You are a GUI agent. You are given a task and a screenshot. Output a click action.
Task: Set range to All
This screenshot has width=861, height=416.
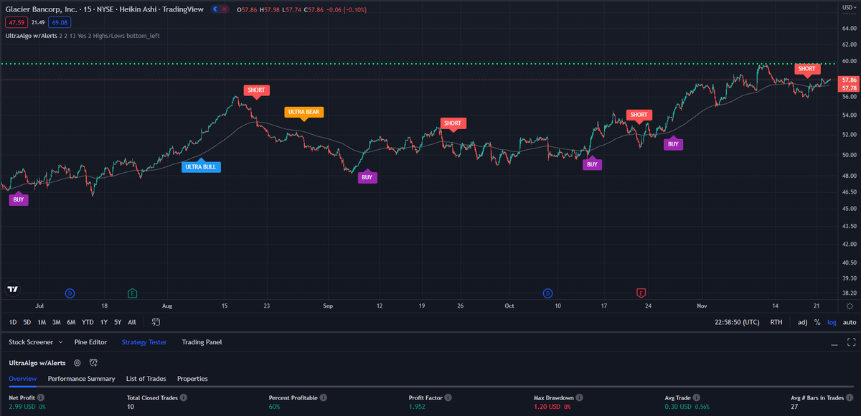click(x=132, y=323)
